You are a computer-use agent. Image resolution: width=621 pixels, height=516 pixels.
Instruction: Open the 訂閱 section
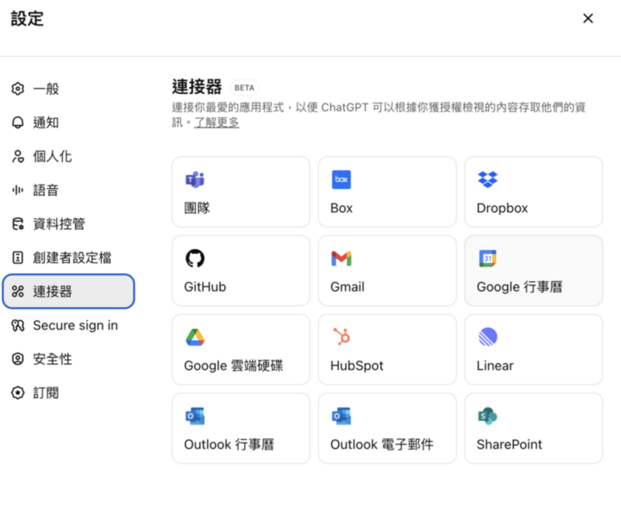point(69,393)
